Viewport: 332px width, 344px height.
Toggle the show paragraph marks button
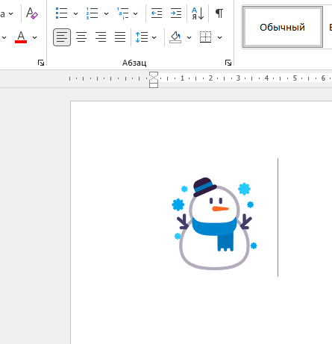[219, 13]
